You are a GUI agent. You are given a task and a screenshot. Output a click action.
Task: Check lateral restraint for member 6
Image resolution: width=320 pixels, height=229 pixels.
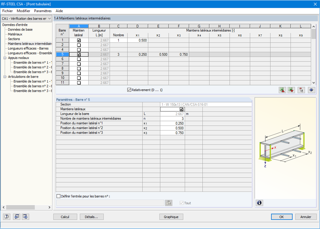79,59
